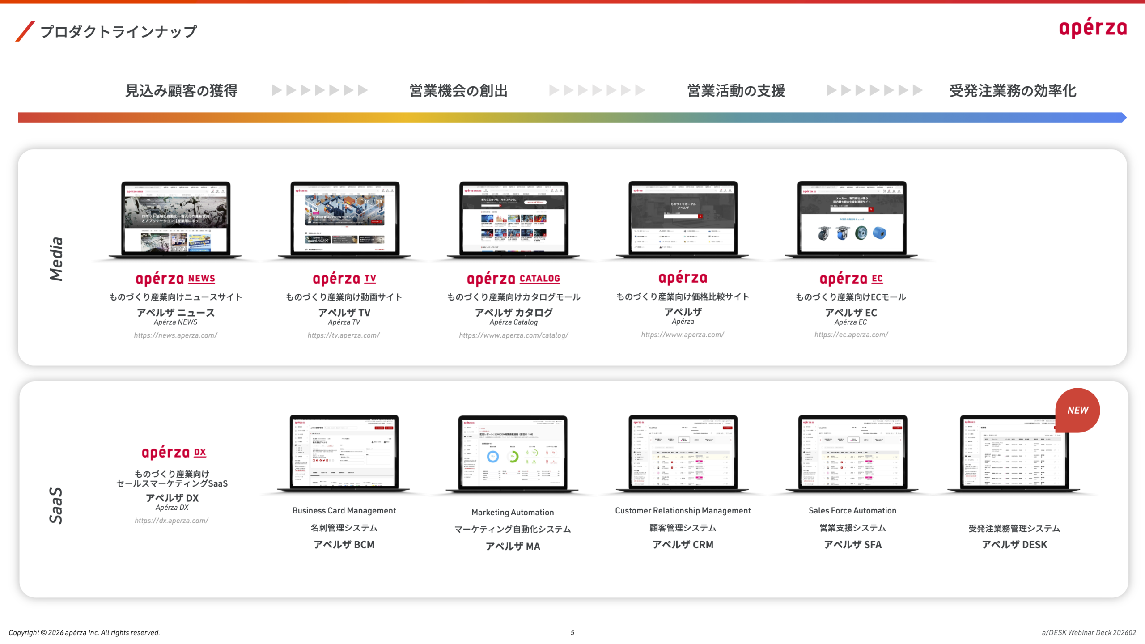The width and height of the screenshot is (1145, 644).
Task: Select the アペルザ CRM laptop screenshot
Action: tap(683, 453)
